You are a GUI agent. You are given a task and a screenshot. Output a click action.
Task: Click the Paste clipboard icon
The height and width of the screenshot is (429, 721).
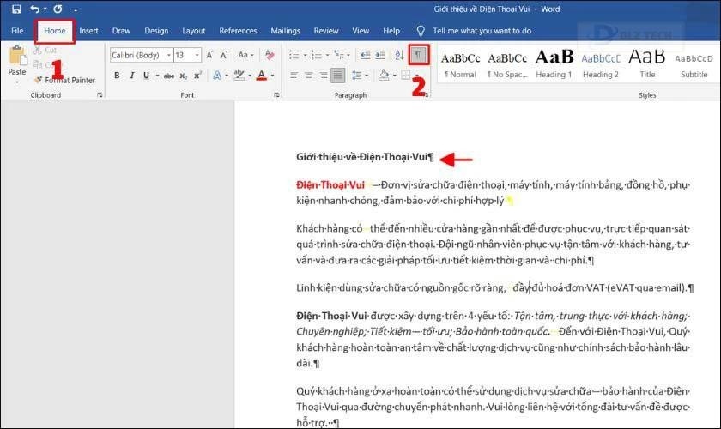[17, 56]
